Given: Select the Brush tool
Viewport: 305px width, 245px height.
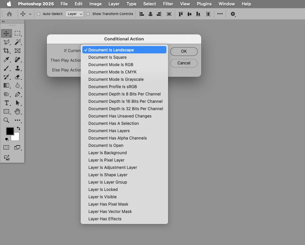Looking at the screenshot, I should pos(6,68).
